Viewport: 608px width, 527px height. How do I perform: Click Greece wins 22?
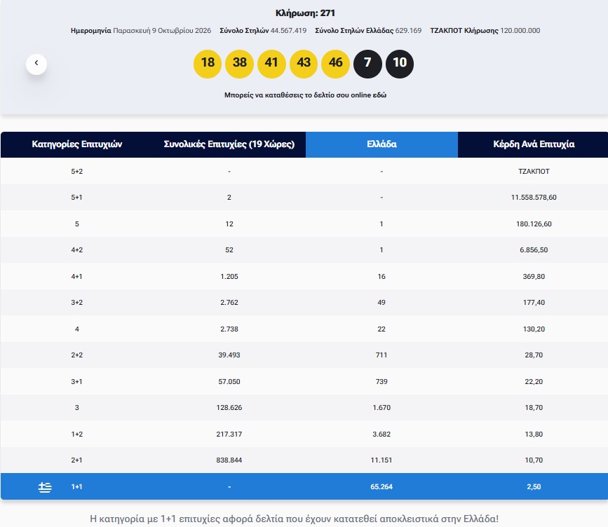[x=381, y=329]
